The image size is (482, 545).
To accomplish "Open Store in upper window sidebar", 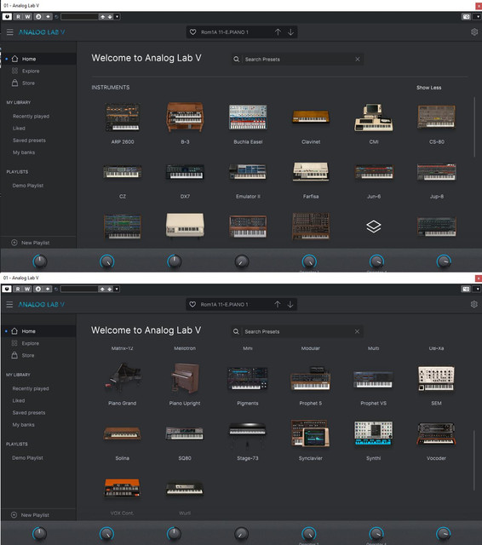I will [28, 83].
